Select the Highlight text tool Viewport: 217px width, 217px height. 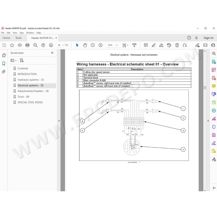click(154, 45)
